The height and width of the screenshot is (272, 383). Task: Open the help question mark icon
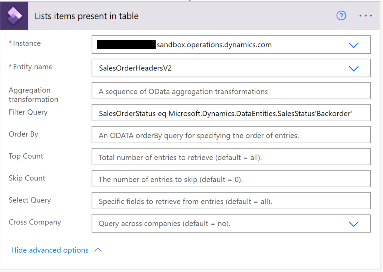(341, 16)
